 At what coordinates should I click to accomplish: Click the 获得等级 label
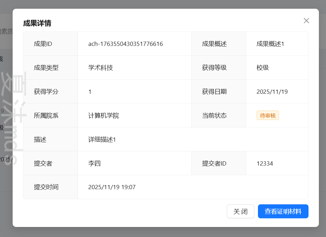click(214, 68)
